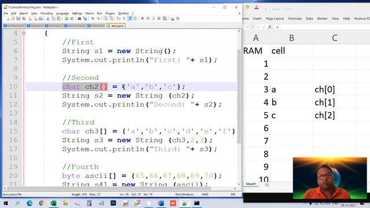Switch to Excel Data tab
The width and height of the screenshot is (370, 208).
(x=309, y=18)
